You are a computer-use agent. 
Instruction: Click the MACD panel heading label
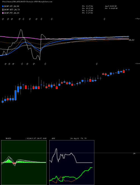tap(8, 138)
